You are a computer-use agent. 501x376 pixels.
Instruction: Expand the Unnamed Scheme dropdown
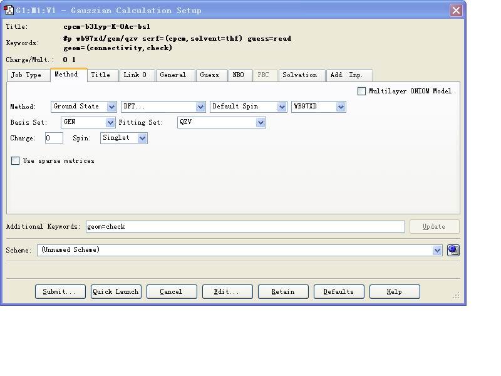[x=240, y=250]
